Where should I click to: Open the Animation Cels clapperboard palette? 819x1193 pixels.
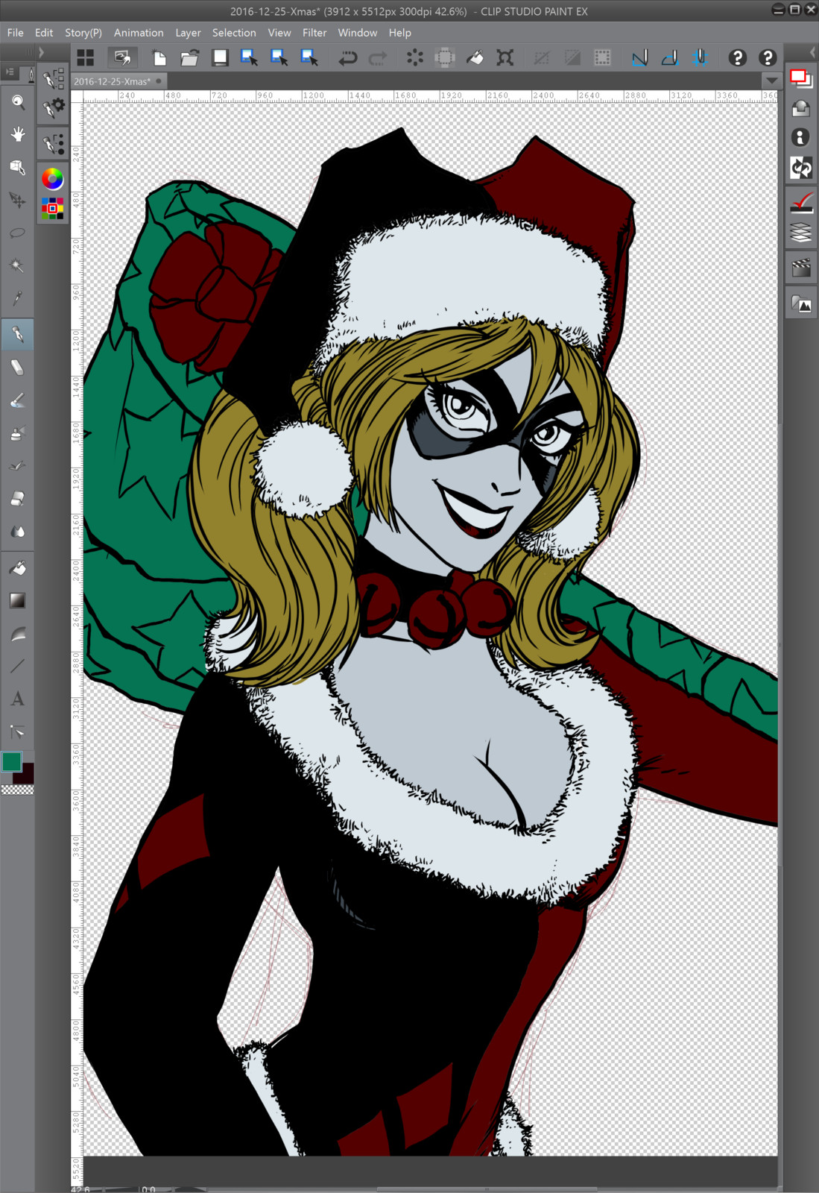(x=801, y=268)
